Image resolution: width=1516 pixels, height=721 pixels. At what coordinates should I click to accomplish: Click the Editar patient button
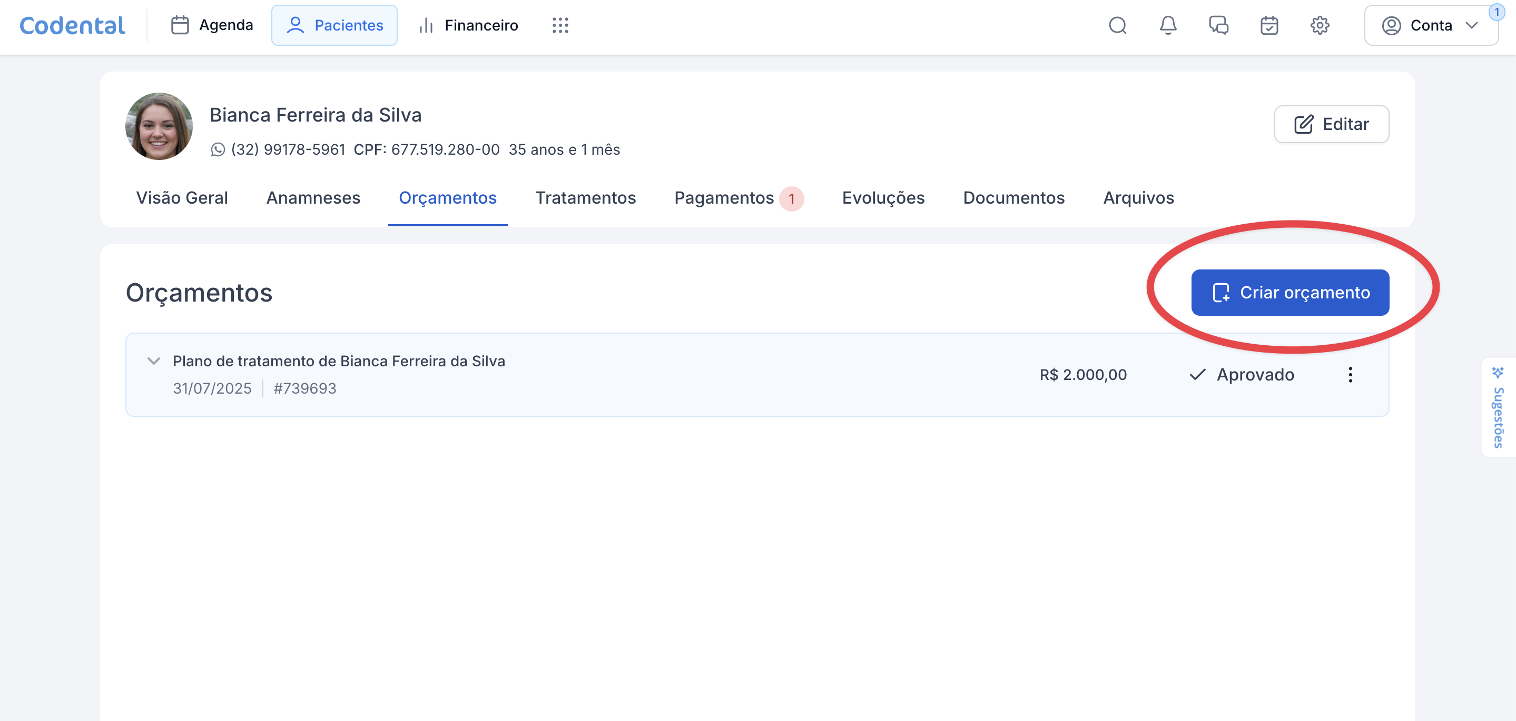coord(1331,124)
